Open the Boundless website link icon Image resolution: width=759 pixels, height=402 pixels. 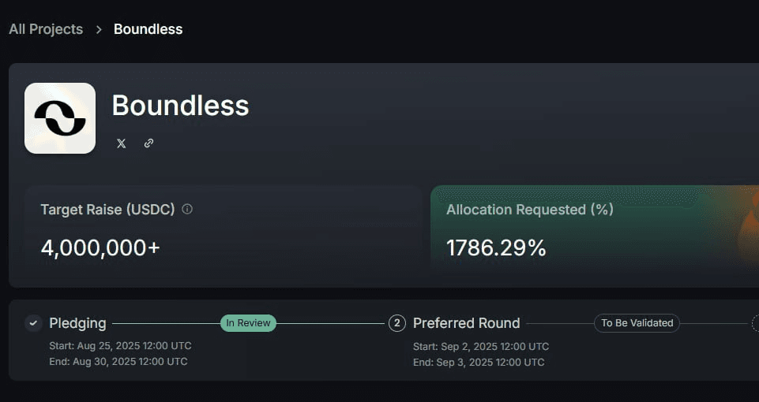[148, 143]
